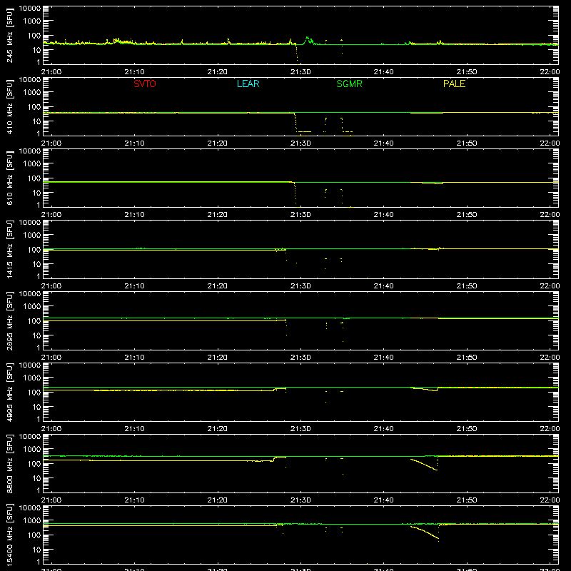Click 21:00 under the 245 MHz panel
This screenshot has width=571, height=571.
click(51, 72)
